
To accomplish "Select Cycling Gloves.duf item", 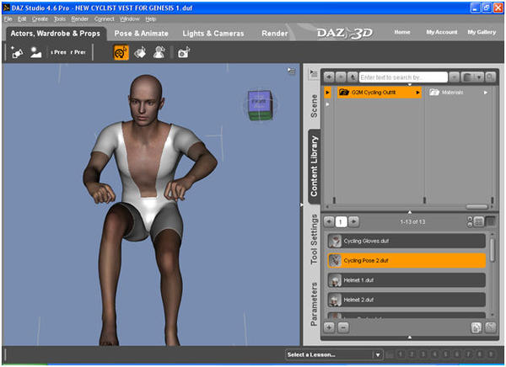I will pos(406,241).
